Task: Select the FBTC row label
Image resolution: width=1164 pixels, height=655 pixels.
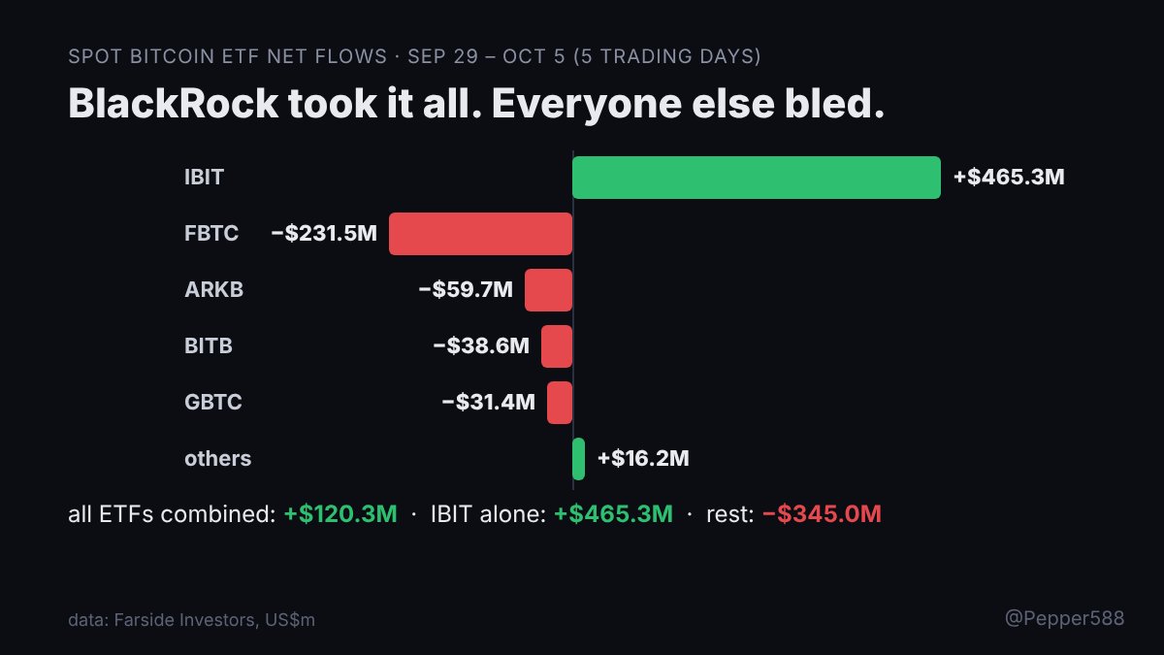Action: pos(211,234)
